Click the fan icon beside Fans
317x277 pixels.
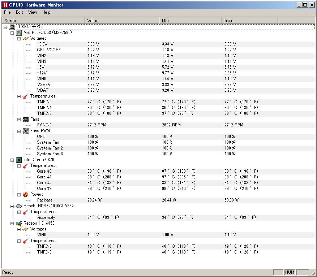[x=25, y=120]
